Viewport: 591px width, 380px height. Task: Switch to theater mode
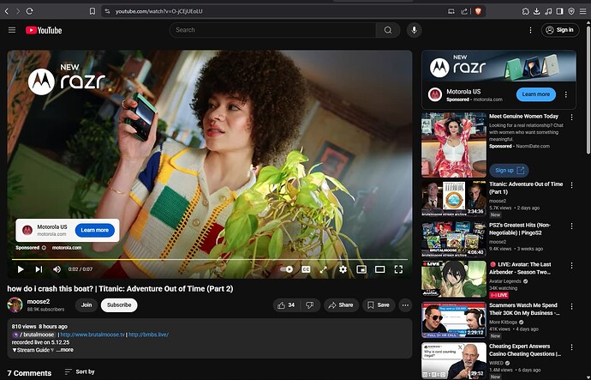click(x=380, y=269)
